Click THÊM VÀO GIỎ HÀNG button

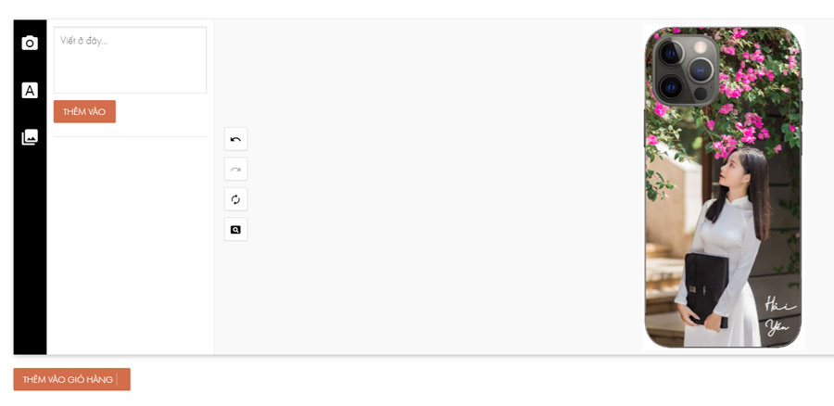(x=71, y=379)
